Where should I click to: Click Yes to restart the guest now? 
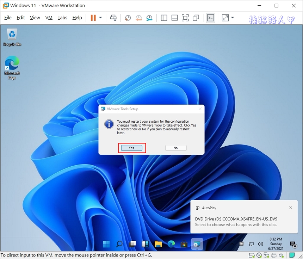coord(132,148)
